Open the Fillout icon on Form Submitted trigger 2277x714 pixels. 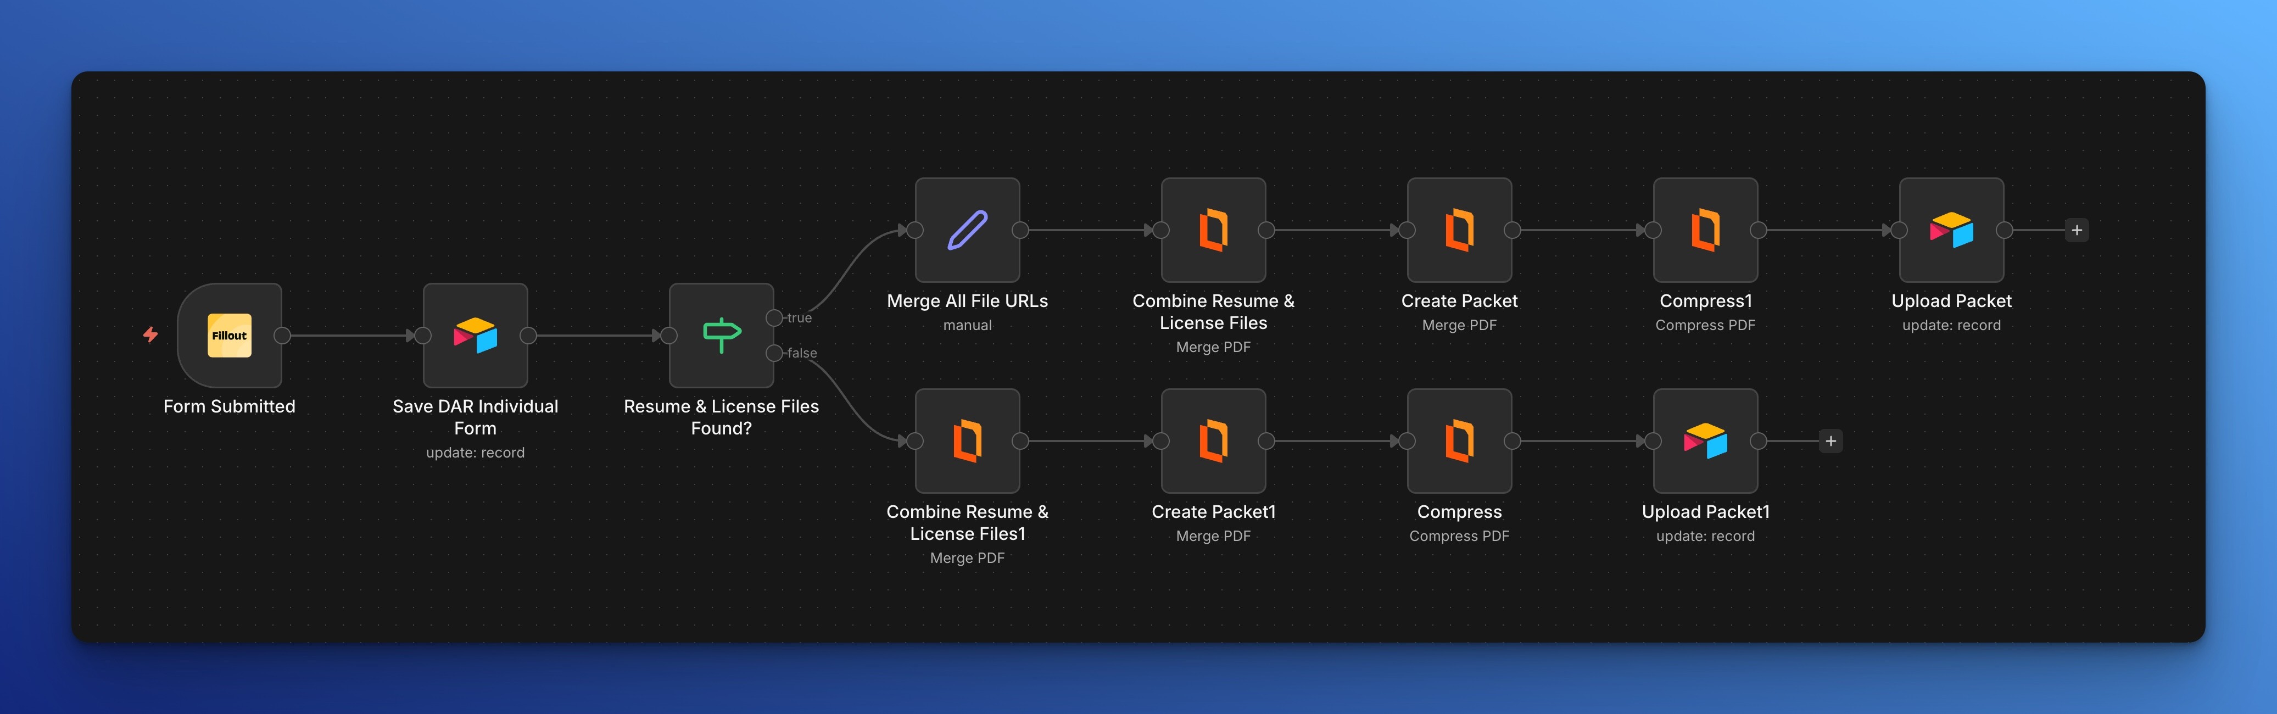[x=229, y=336]
